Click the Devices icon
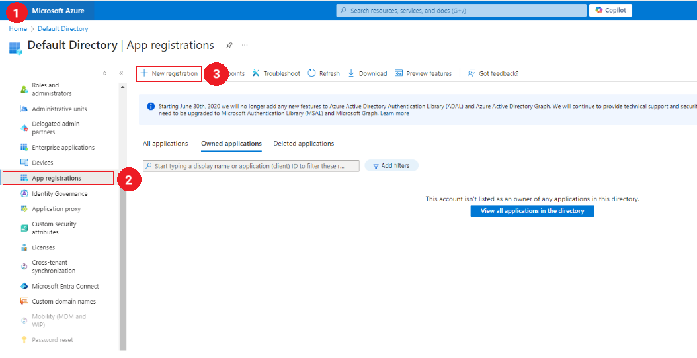This screenshot has width=697, height=358. pos(24,163)
